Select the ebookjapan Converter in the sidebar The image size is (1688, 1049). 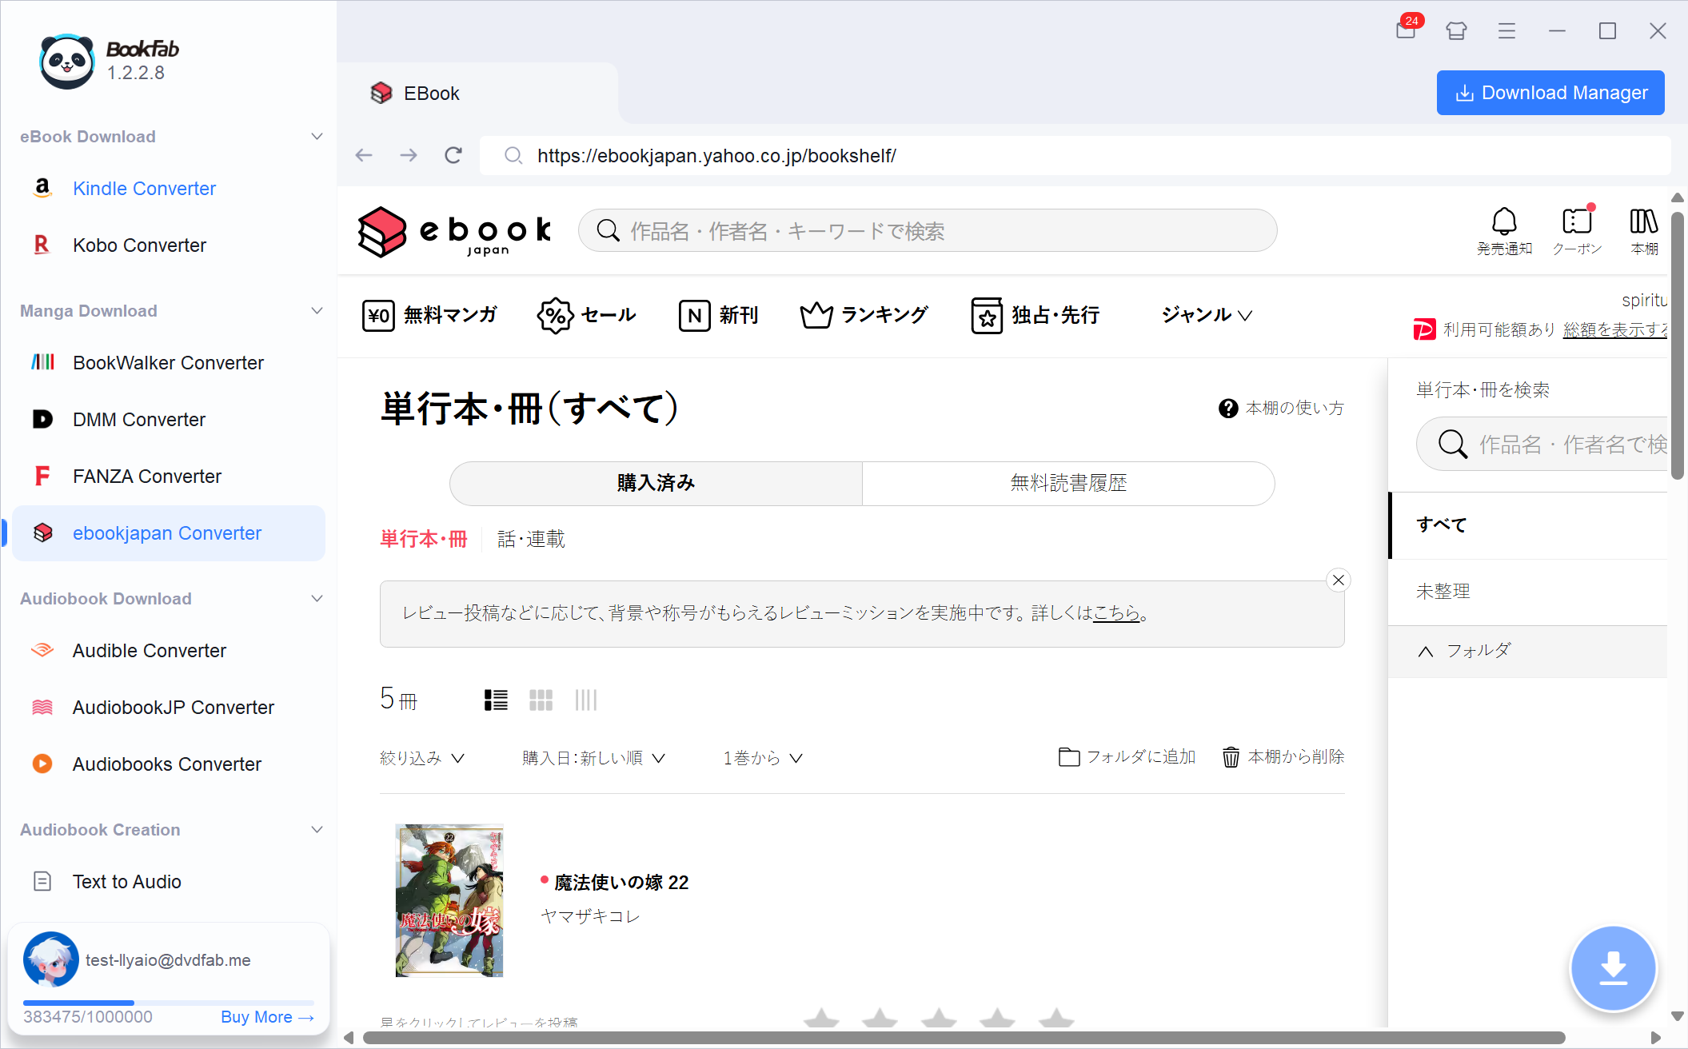[167, 532]
